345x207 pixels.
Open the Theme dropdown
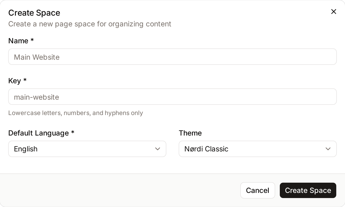(257, 149)
